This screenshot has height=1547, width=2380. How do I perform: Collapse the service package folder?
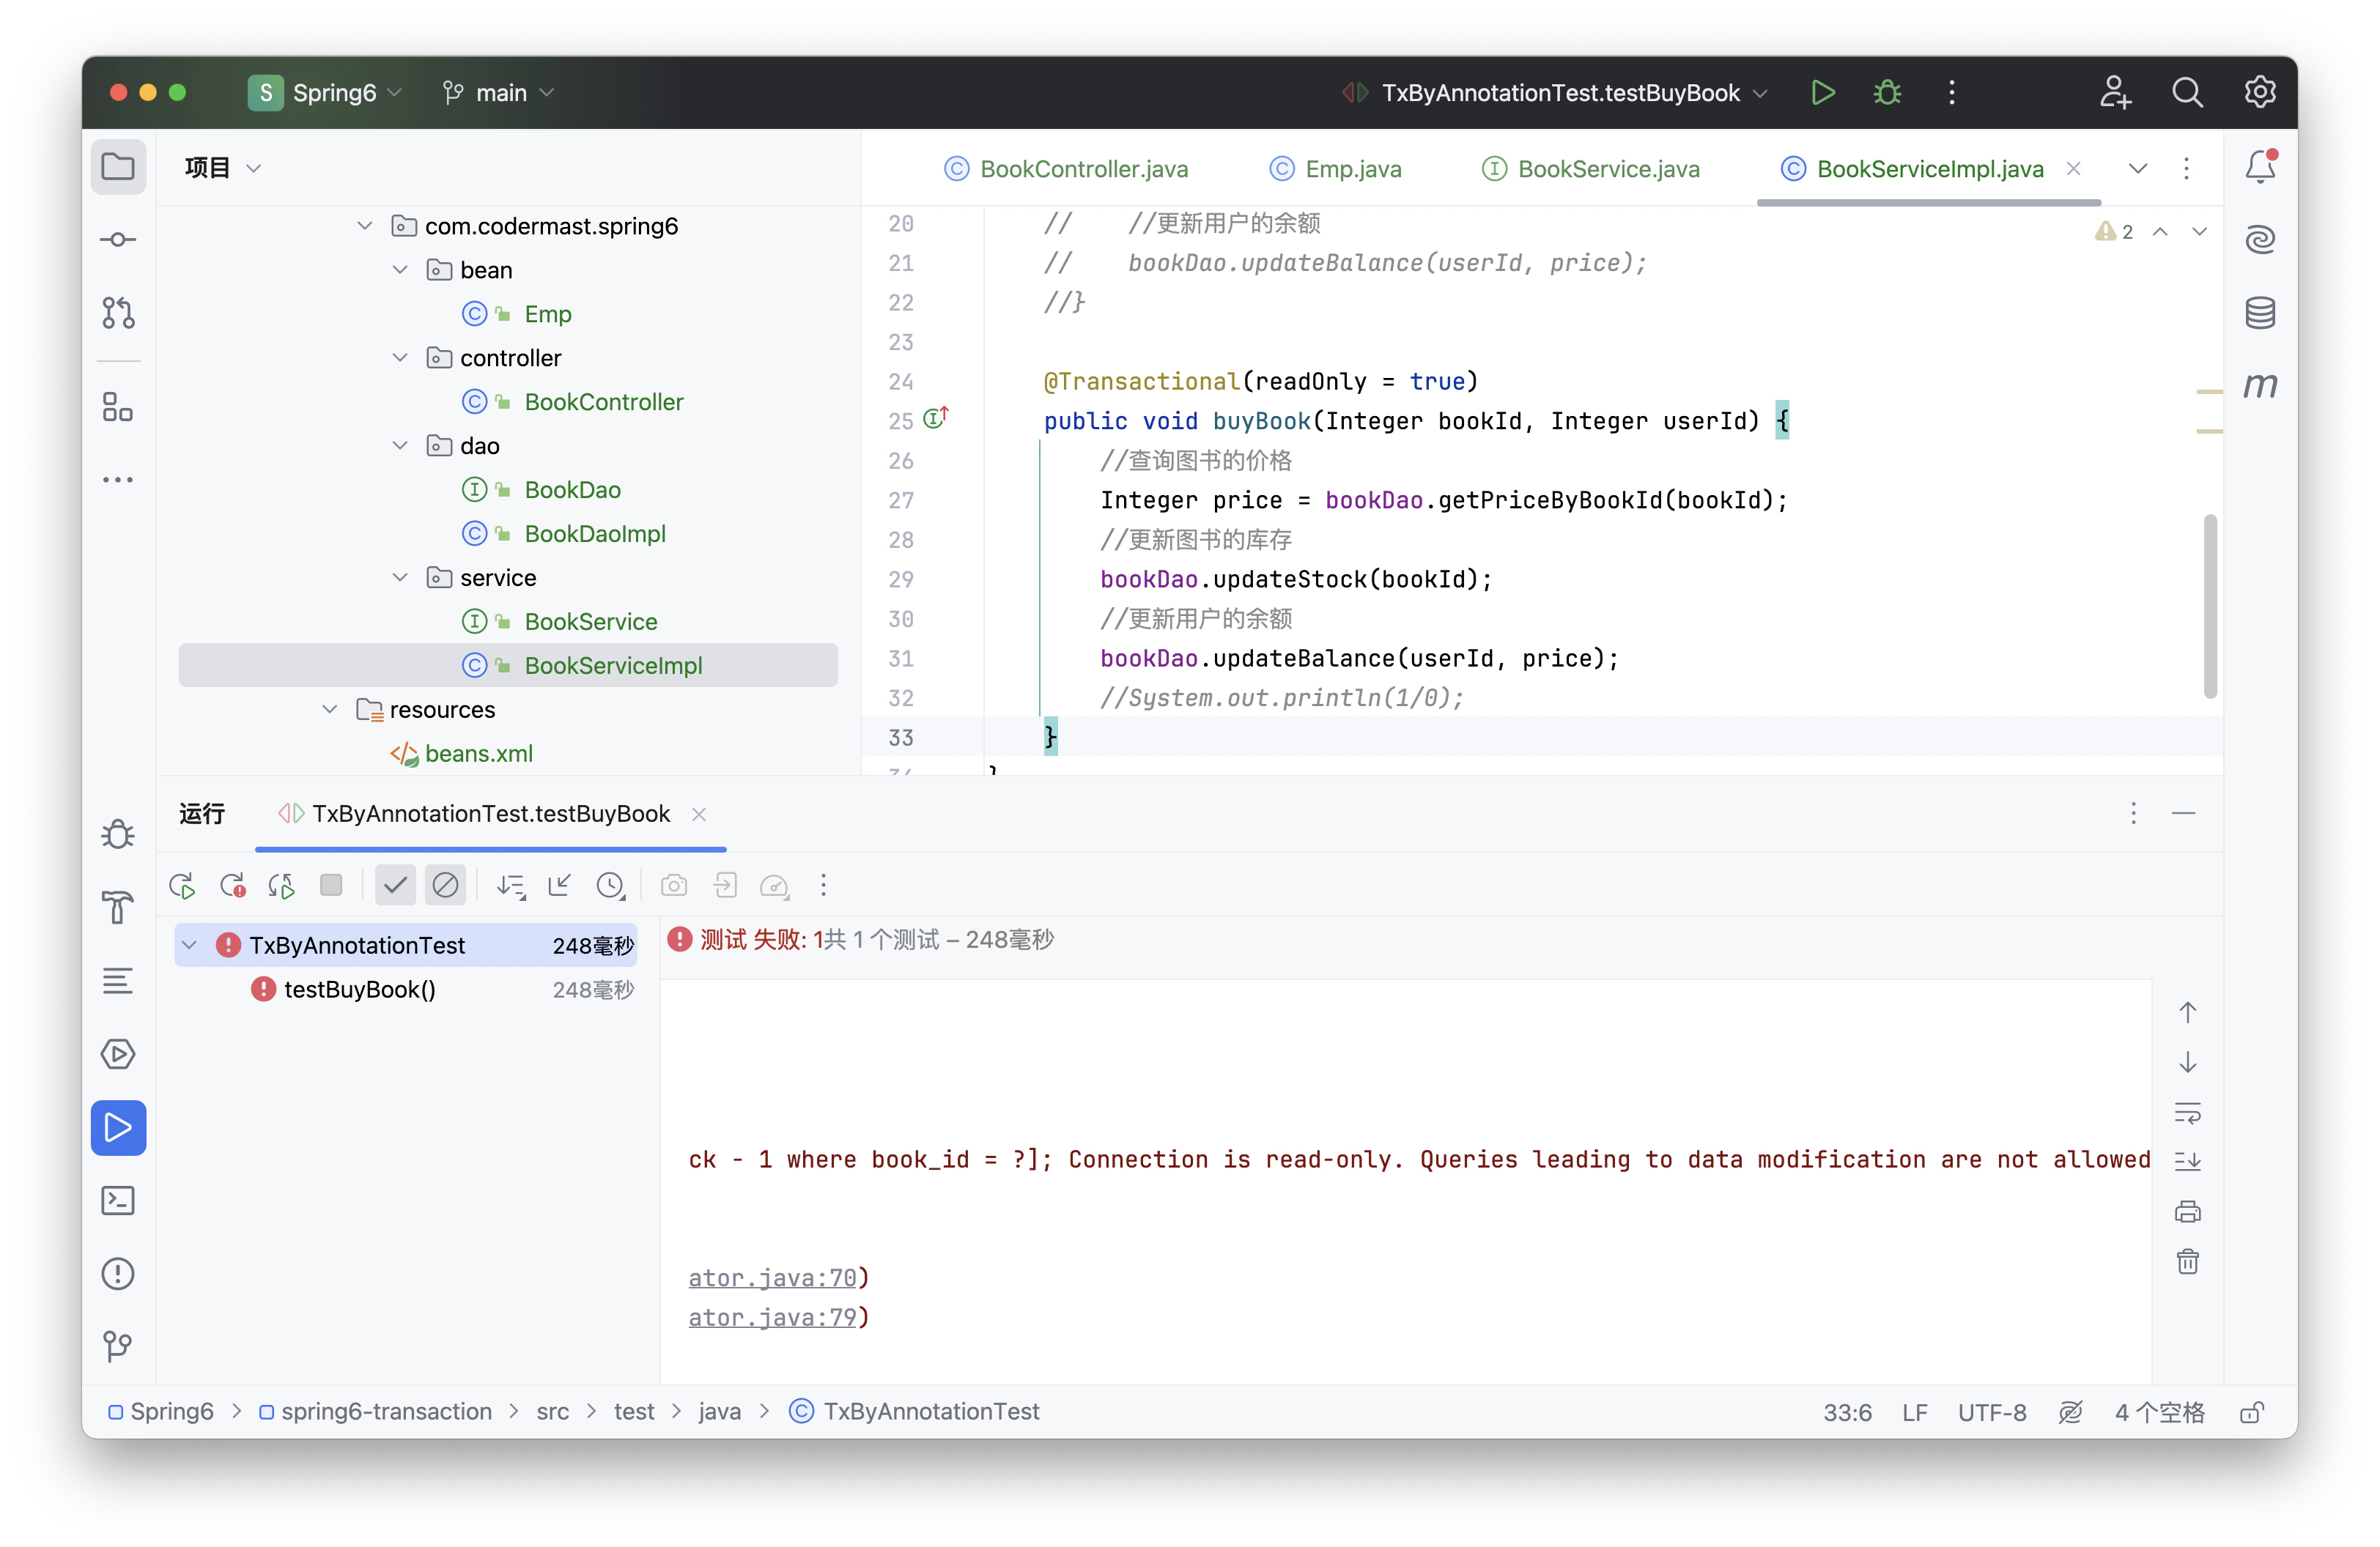(x=400, y=578)
